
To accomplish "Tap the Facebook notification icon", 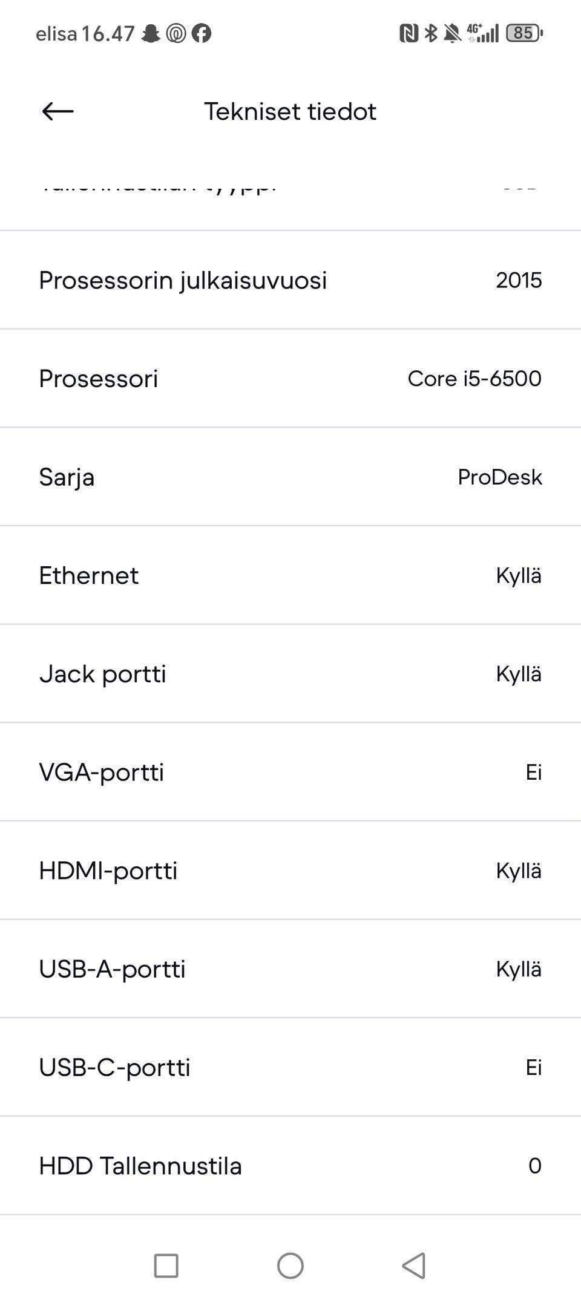I will pos(202,33).
